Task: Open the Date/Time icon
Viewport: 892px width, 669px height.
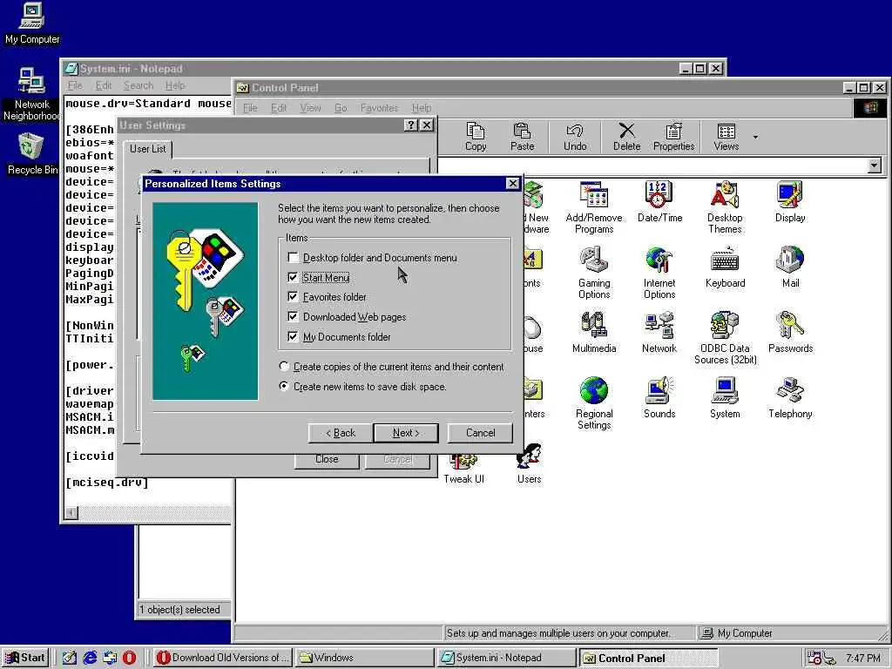Action: click(x=659, y=202)
